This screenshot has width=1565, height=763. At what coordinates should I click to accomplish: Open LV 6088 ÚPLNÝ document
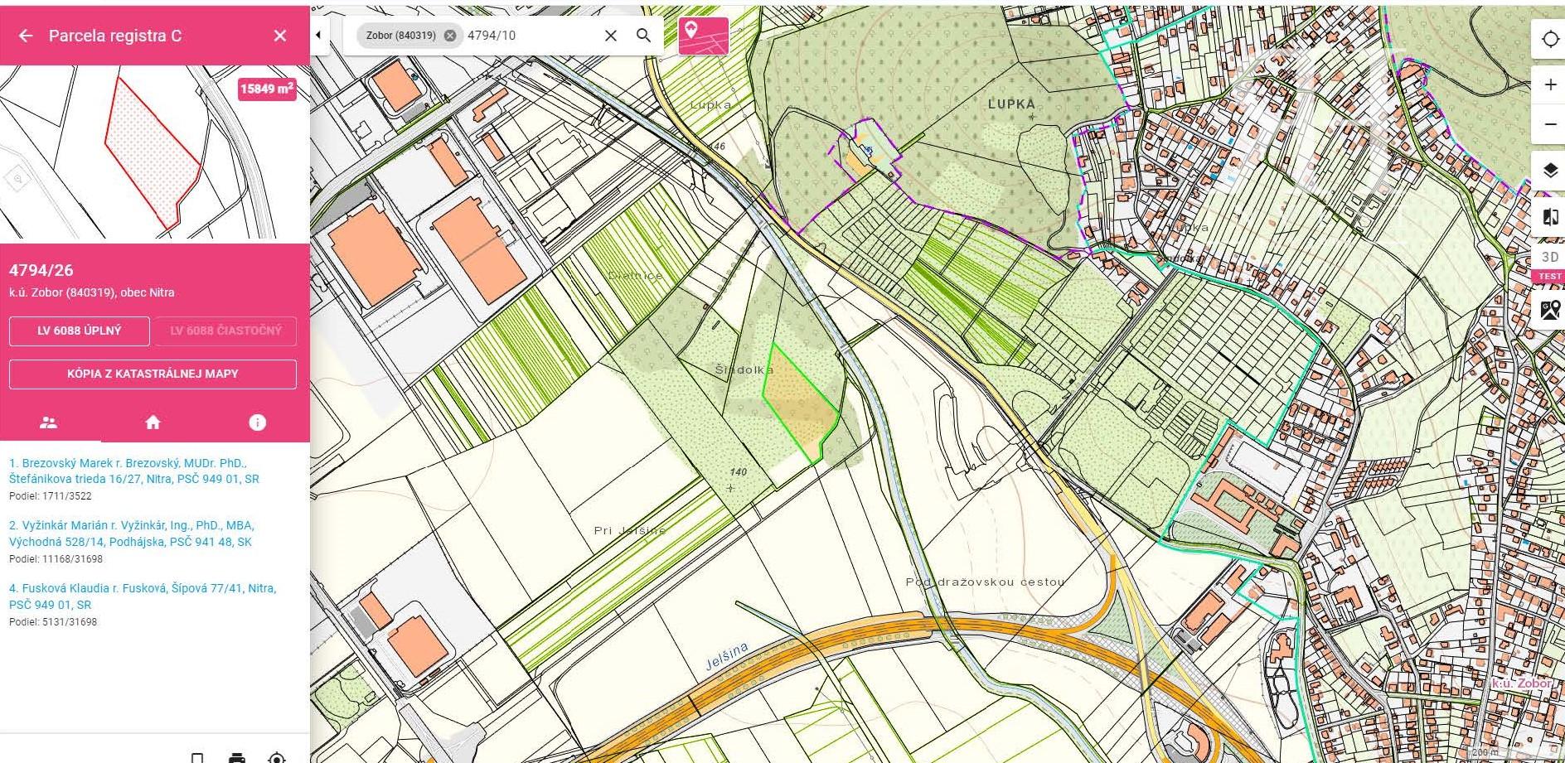click(x=80, y=331)
